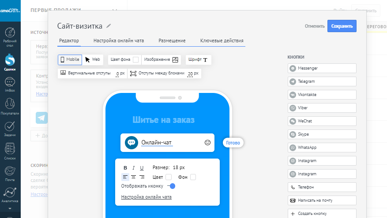Right-align the button text
387x218 pixels.
pyautogui.click(x=142, y=177)
